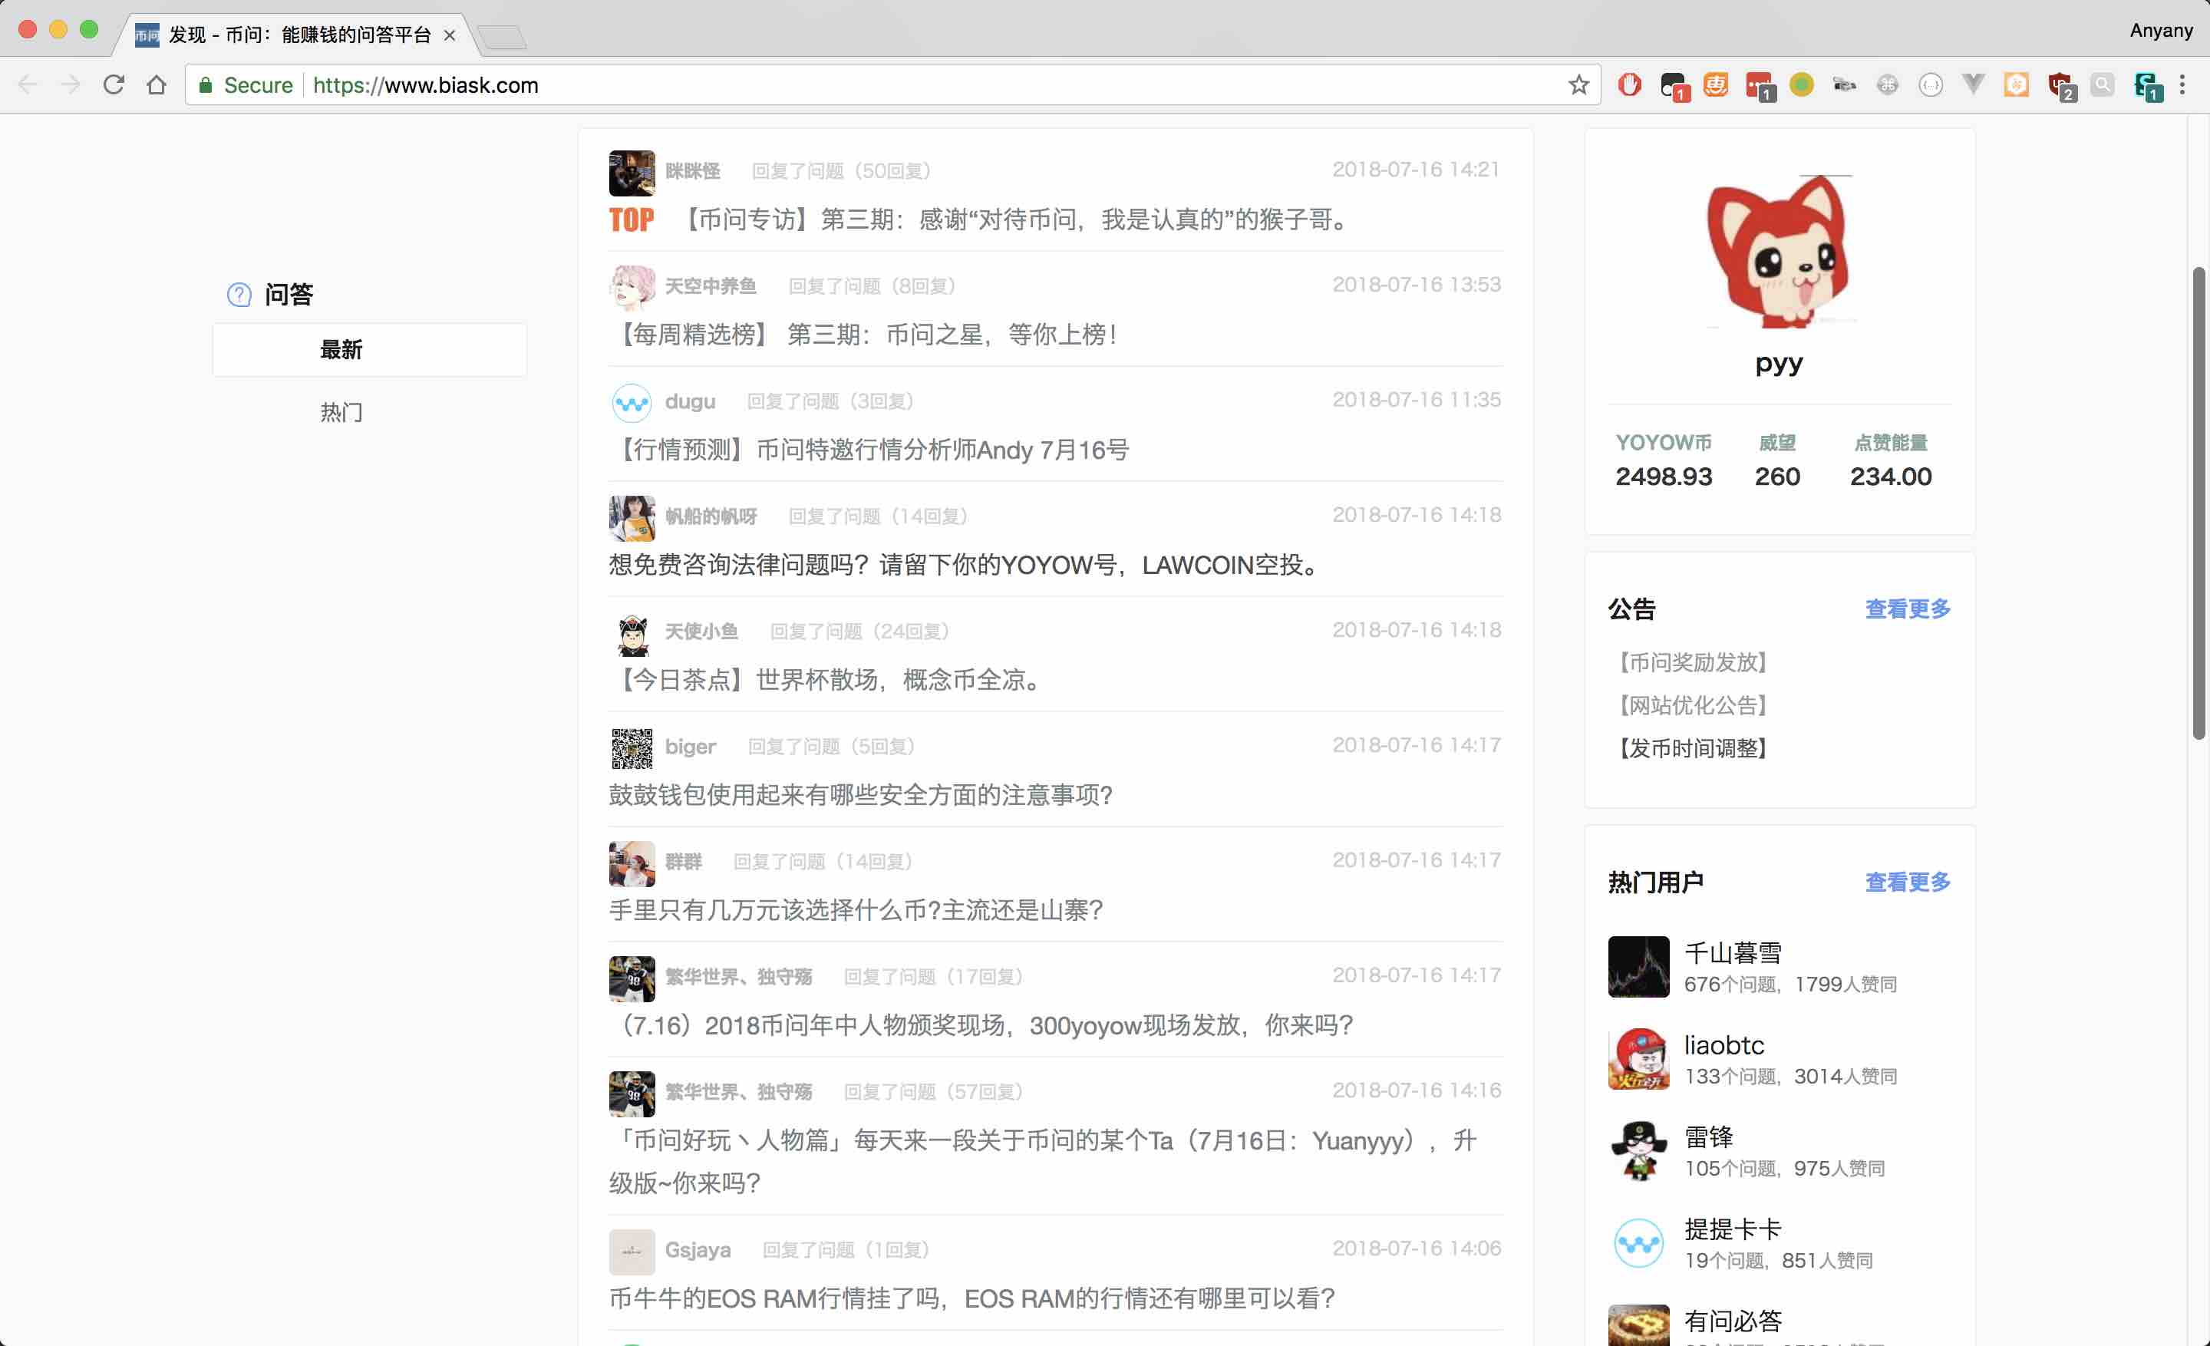2210x1346 pixels.
Task: Click 点赞能量 value 234.00
Action: point(1891,477)
